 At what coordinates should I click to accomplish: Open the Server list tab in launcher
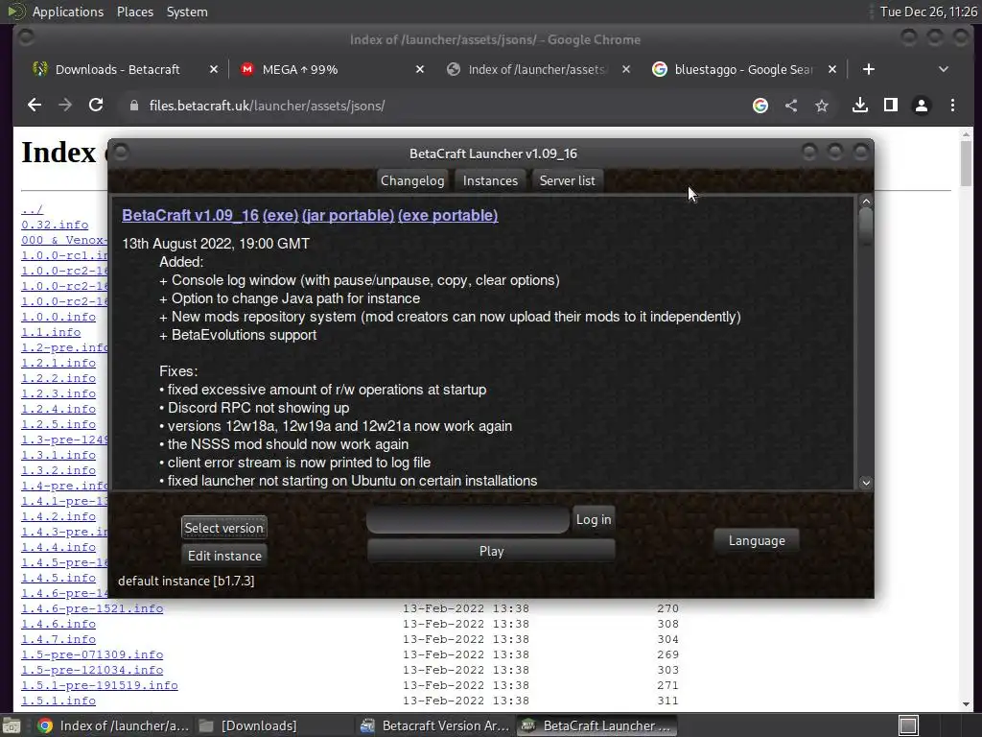coord(568,181)
